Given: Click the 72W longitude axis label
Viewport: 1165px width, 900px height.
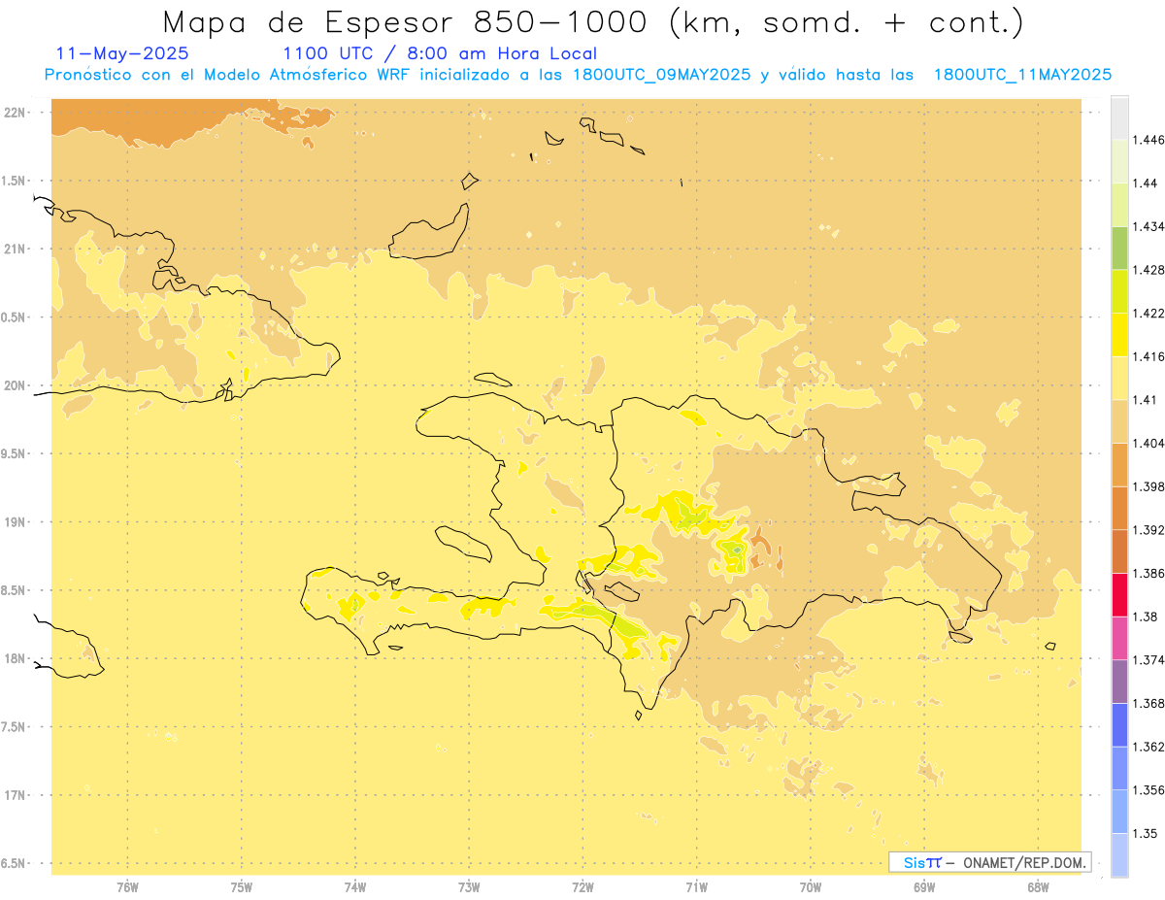Looking at the screenshot, I should tap(582, 886).
